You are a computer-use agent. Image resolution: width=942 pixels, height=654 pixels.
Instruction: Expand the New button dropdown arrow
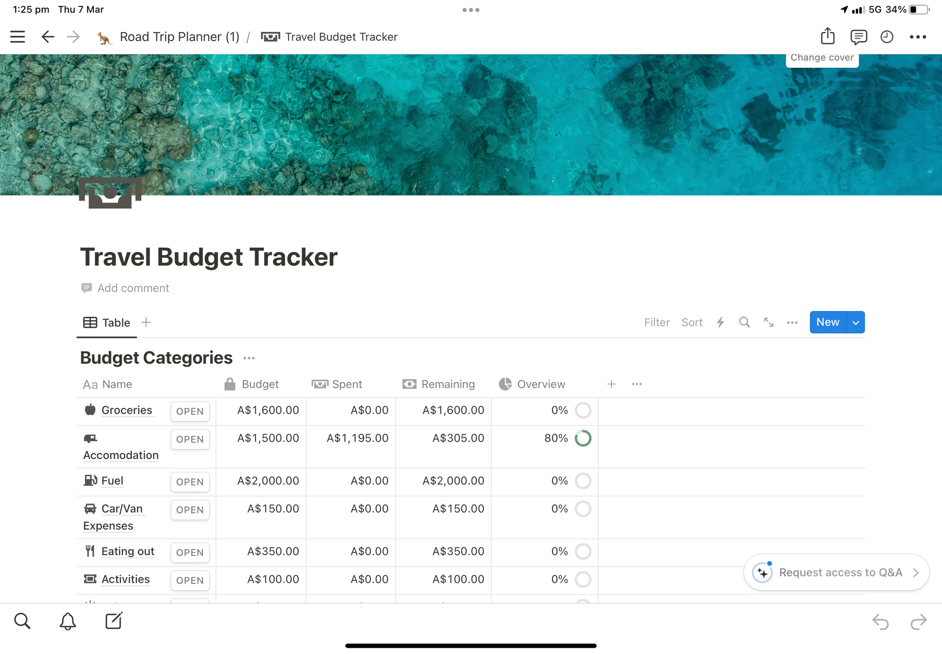855,322
